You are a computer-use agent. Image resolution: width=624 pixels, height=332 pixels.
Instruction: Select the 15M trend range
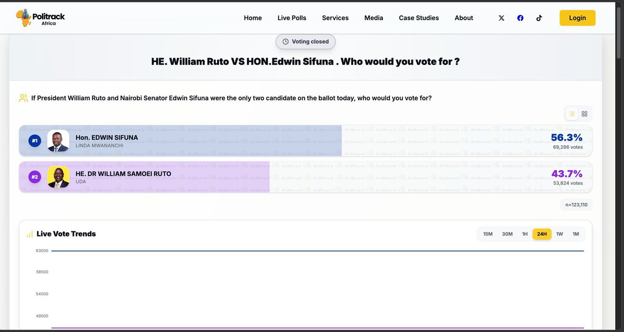coord(488,234)
